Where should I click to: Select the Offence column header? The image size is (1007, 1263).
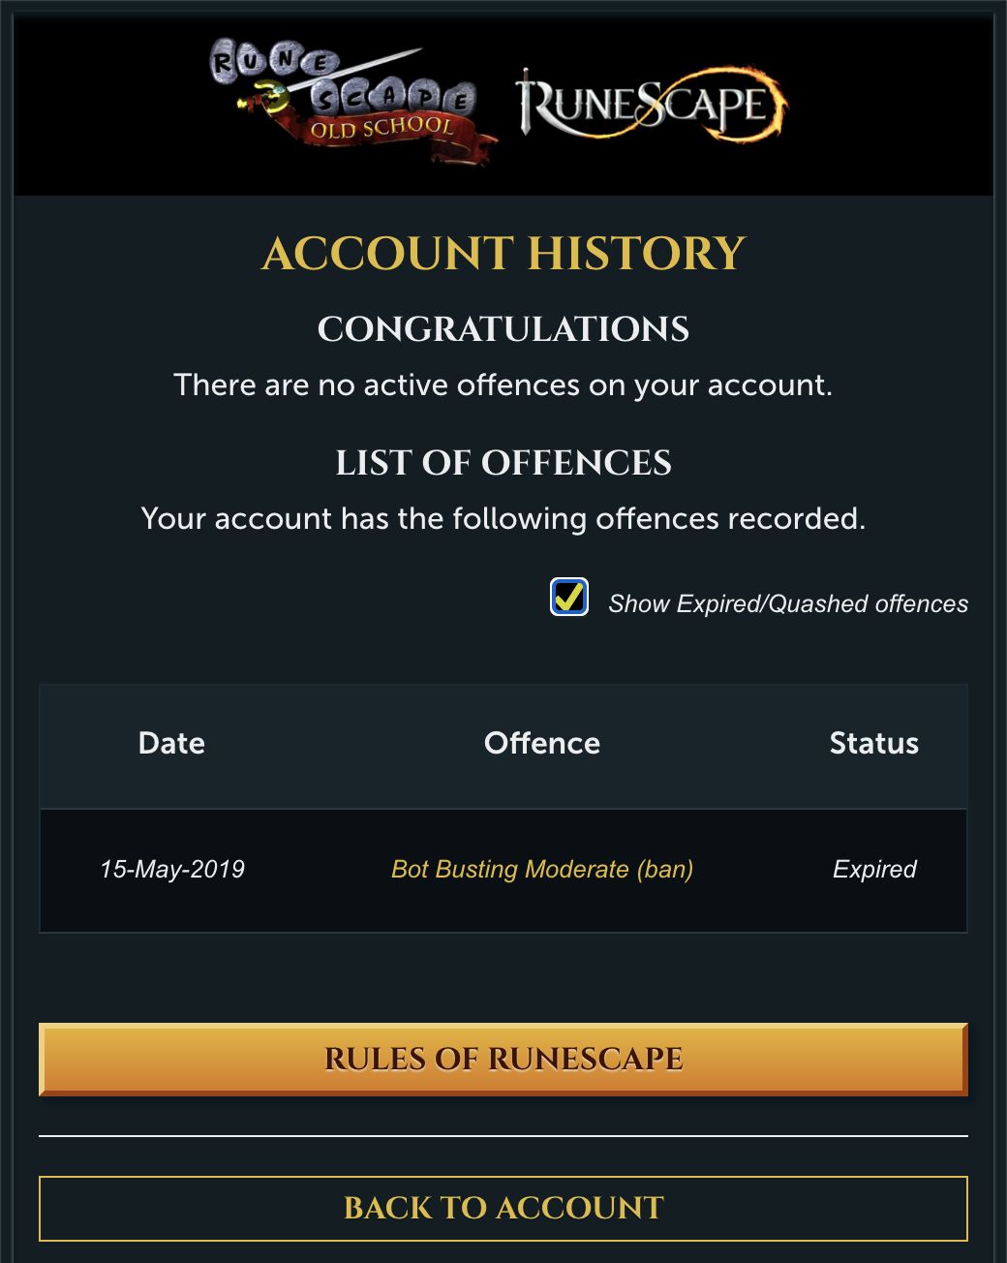pyautogui.click(x=542, y=743)
